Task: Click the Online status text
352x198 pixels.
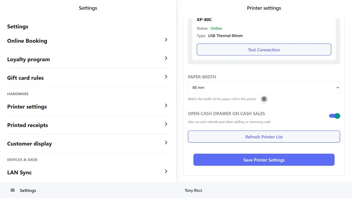Action: click(216, 28)
